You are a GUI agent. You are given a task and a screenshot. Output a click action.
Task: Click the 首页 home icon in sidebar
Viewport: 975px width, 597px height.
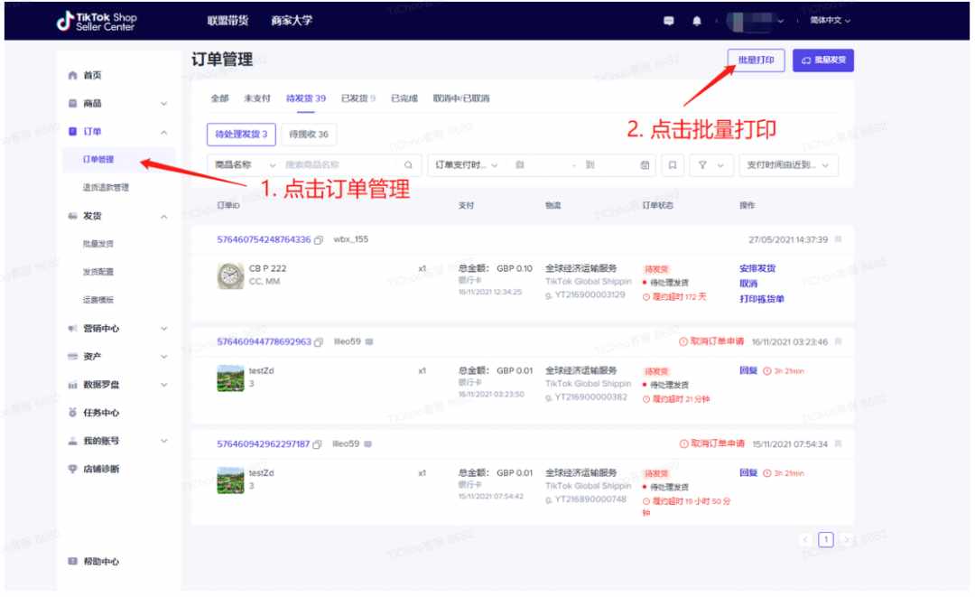73,75
